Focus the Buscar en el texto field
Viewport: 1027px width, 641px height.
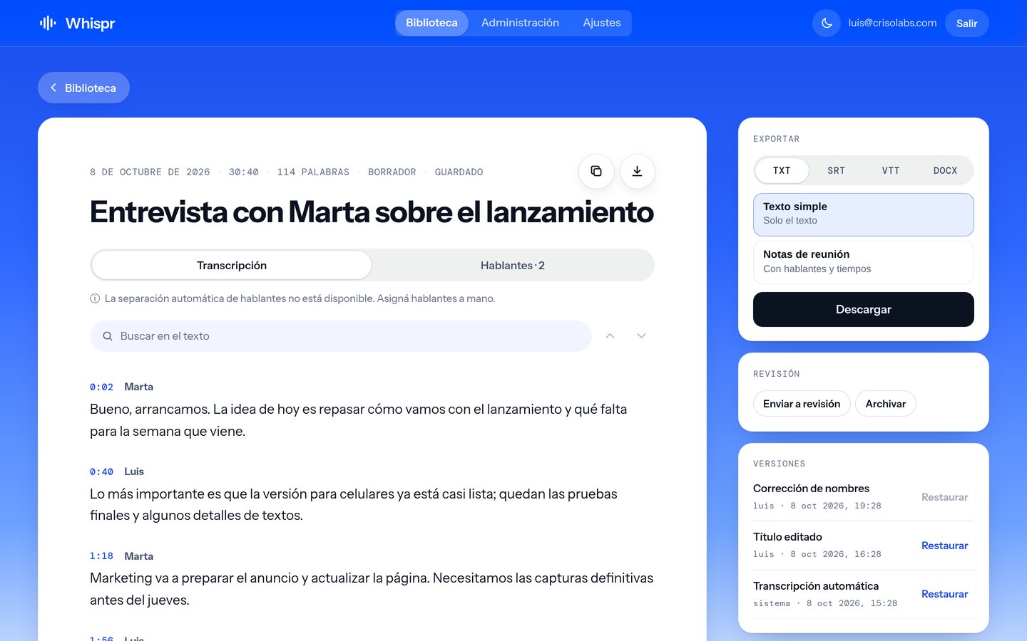click(x=341, y=336)
